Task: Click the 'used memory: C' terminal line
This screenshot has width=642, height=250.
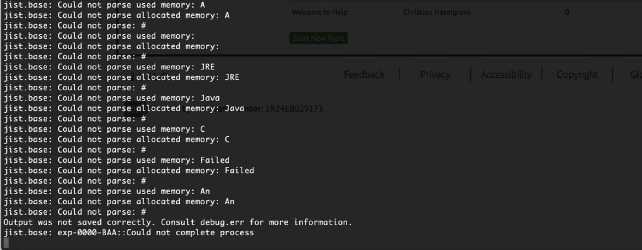Action: pyautogui.click(x=104, y=129)
